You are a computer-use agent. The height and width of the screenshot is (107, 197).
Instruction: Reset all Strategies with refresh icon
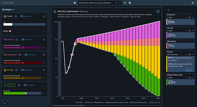[x=14, y=10]
